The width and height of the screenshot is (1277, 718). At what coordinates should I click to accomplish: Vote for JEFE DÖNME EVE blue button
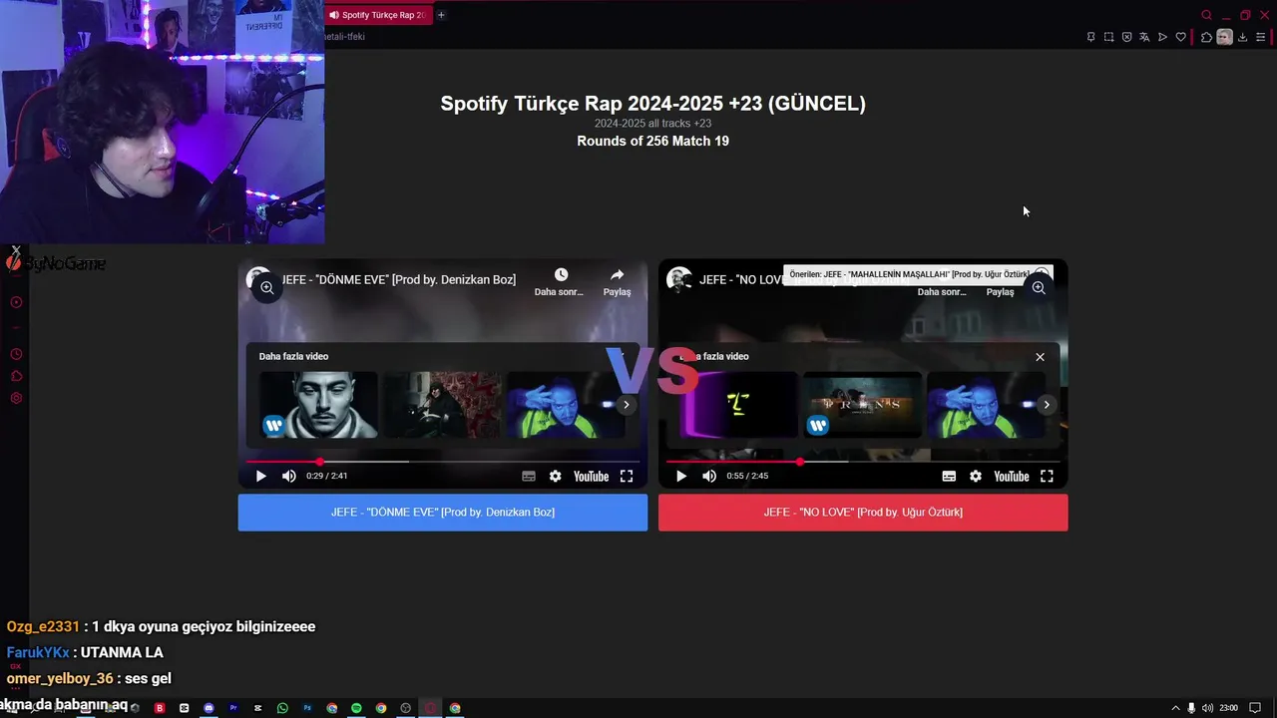(x=443, y=513)
